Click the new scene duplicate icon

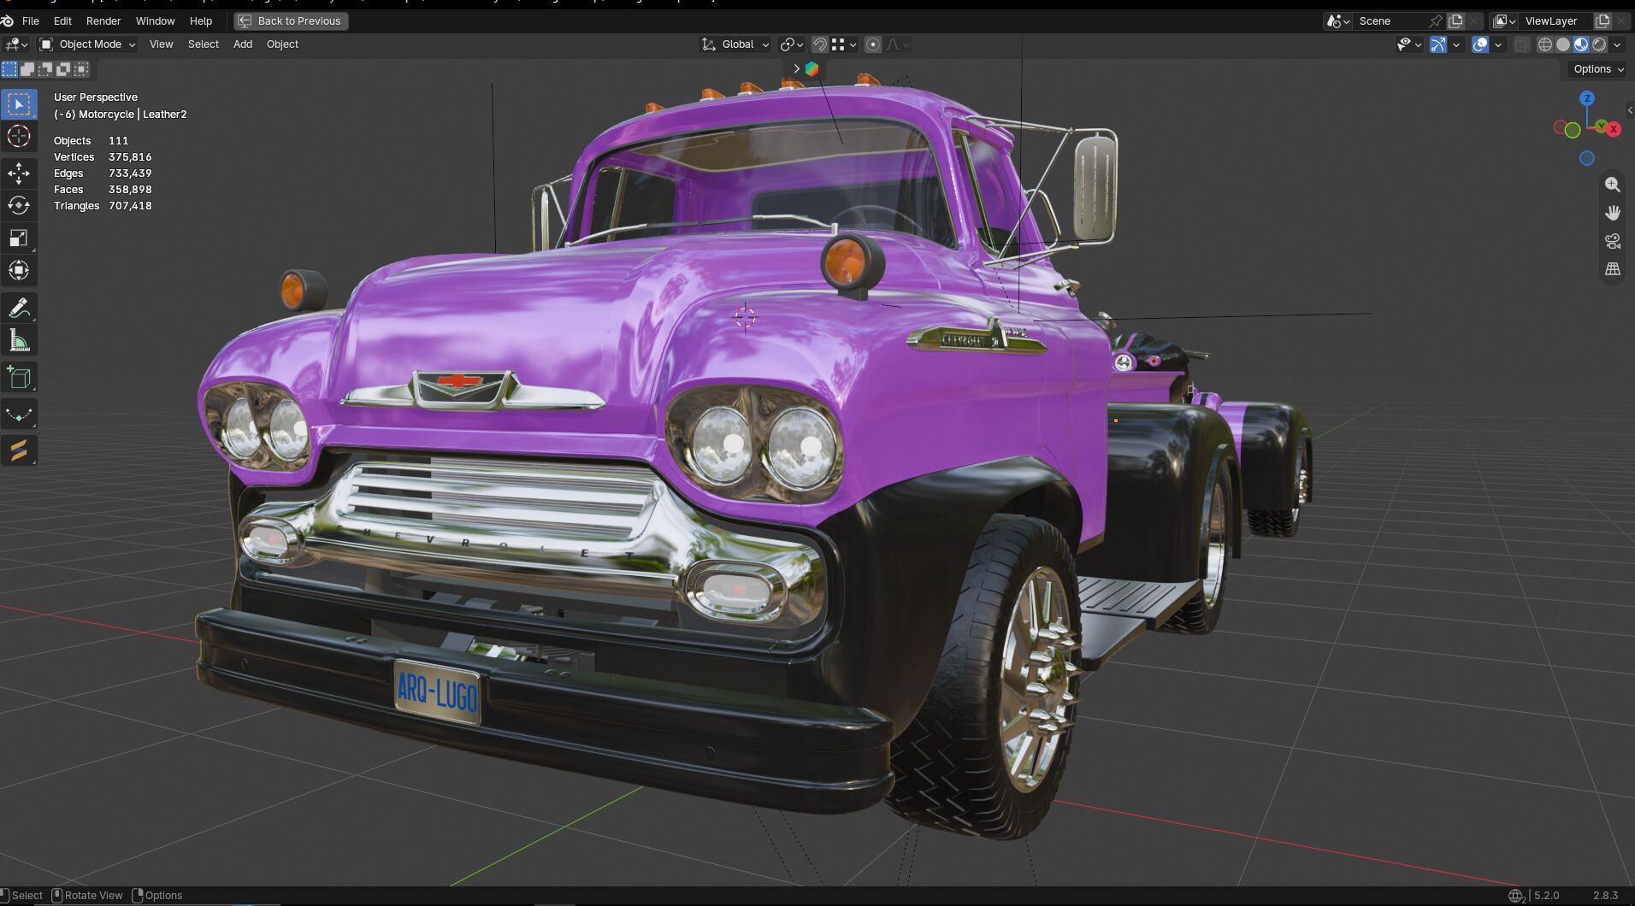(1455, 21)
